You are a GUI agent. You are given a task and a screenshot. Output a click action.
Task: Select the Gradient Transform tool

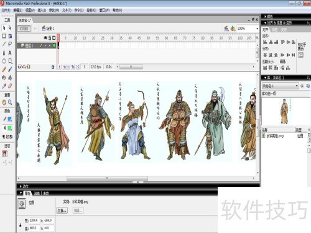click(10, 36)
